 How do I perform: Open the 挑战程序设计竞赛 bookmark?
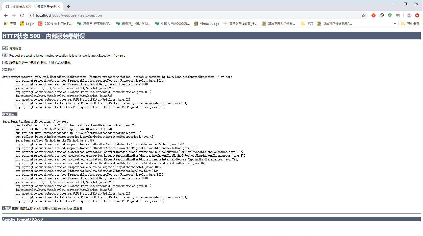click(x=335, y=23)
